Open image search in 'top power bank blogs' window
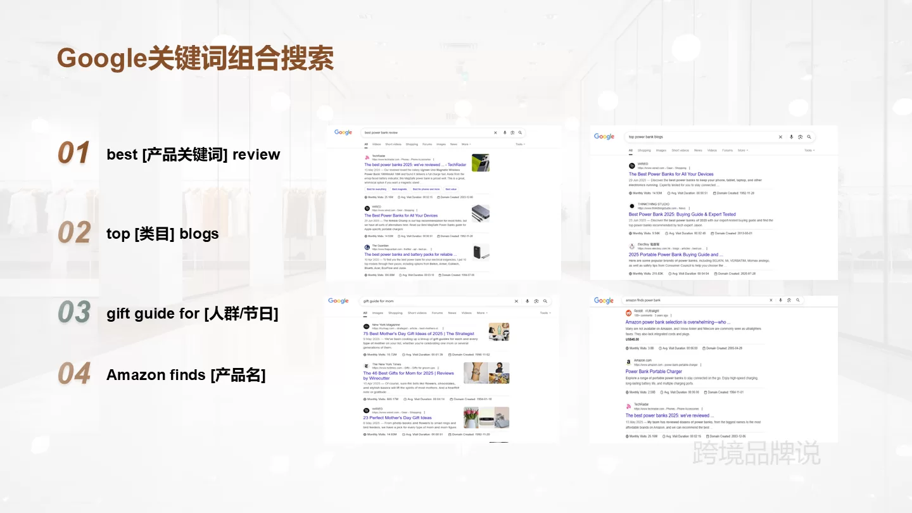The width and height of the screenshot is (912, 513). (800, 137)
